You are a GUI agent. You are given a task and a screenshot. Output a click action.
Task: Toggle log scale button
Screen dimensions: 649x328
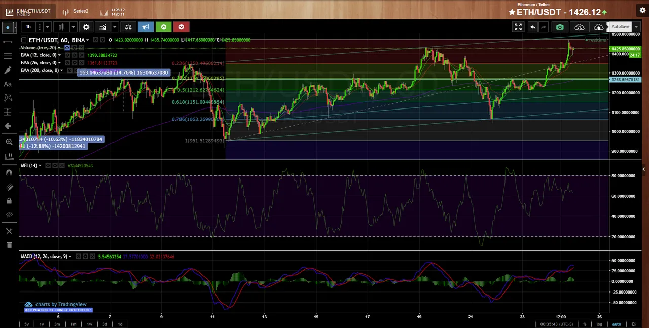point(599,324)
